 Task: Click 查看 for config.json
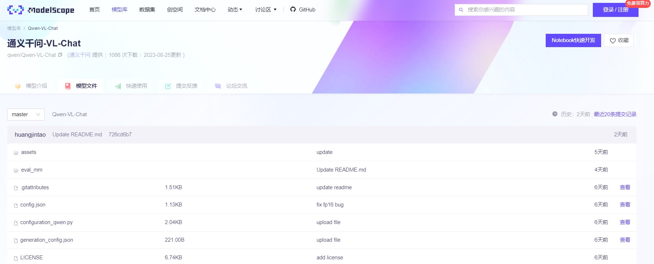(625, 205)
